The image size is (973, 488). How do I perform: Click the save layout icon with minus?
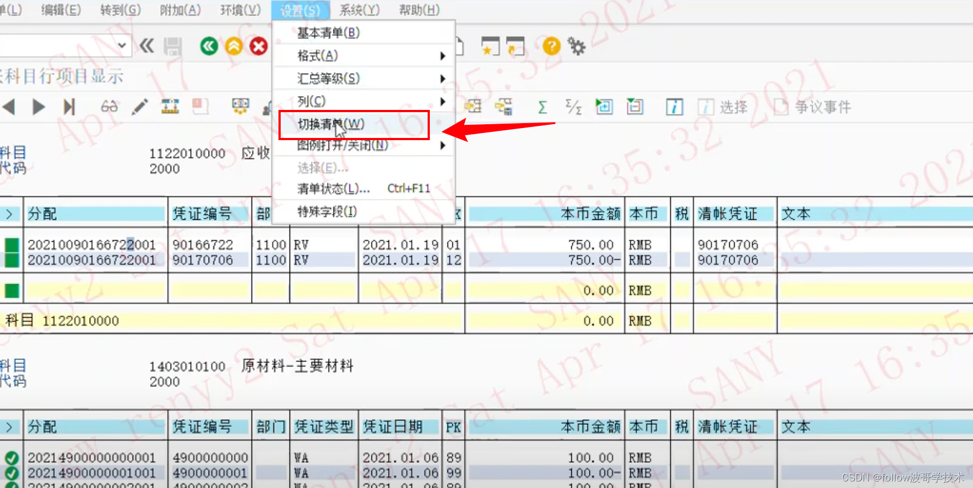pos(635,106)
